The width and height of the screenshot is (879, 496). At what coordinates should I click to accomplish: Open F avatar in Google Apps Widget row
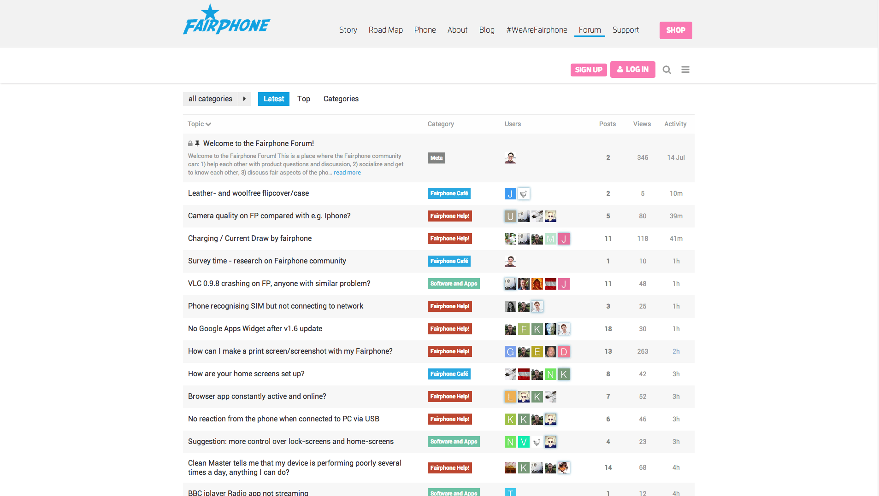point(524,329)
